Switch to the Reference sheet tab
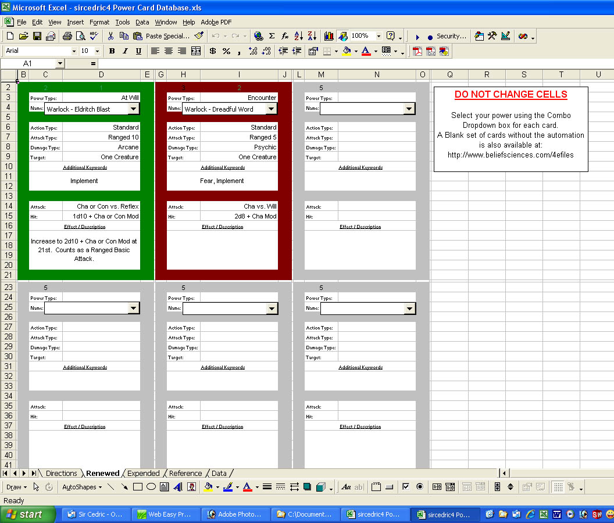614x523 pixels. 185,473
